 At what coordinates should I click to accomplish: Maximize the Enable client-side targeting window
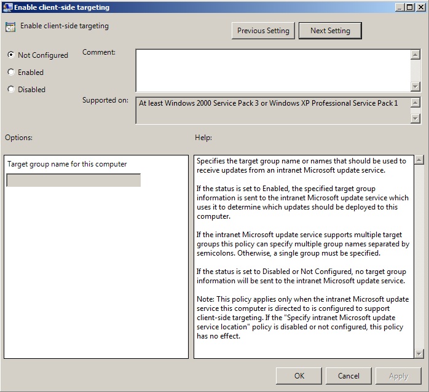[x=409, y=7]
